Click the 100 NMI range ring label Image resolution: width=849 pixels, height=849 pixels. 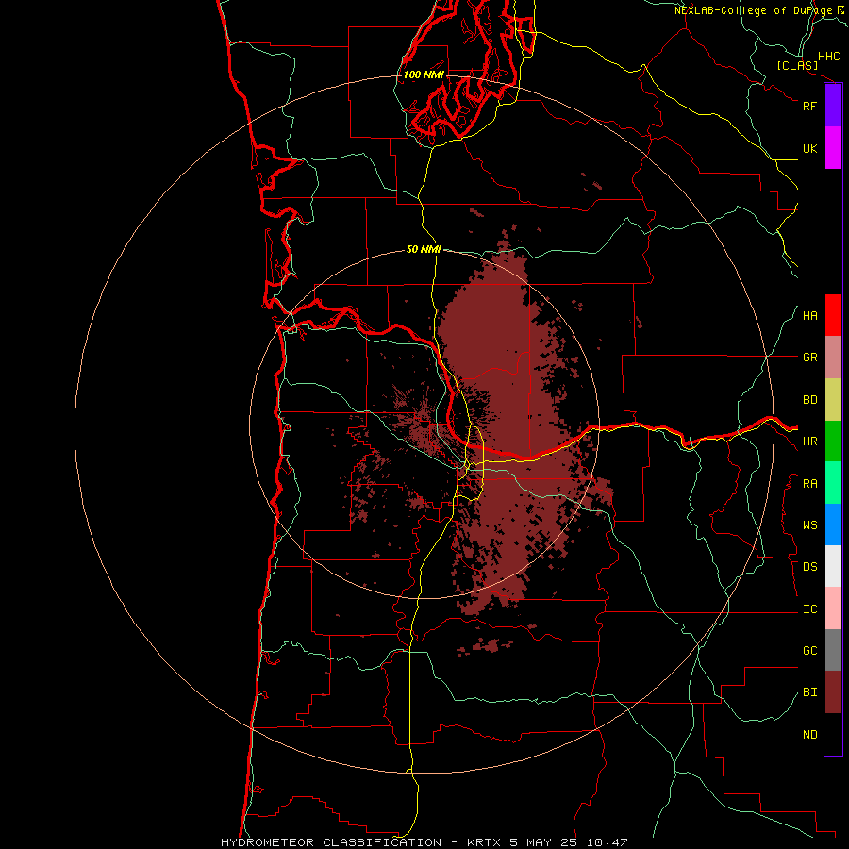[424, 75]
